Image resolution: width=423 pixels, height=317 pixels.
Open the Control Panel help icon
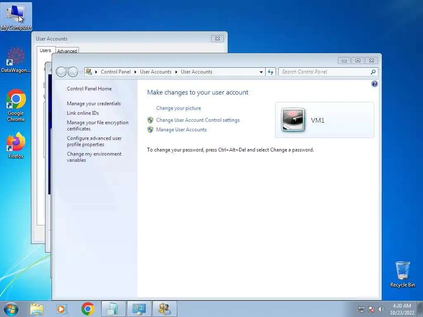pyautogui.click(x=374, y=84)
